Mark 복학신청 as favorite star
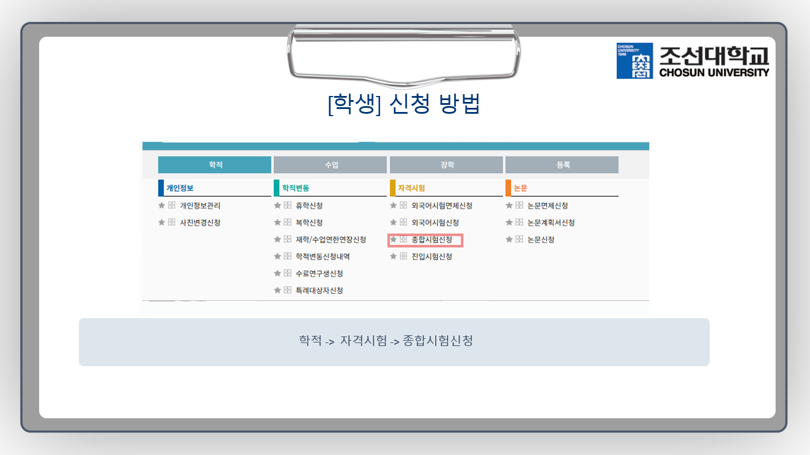Screen dimensions: 810x455 [278, 222]
